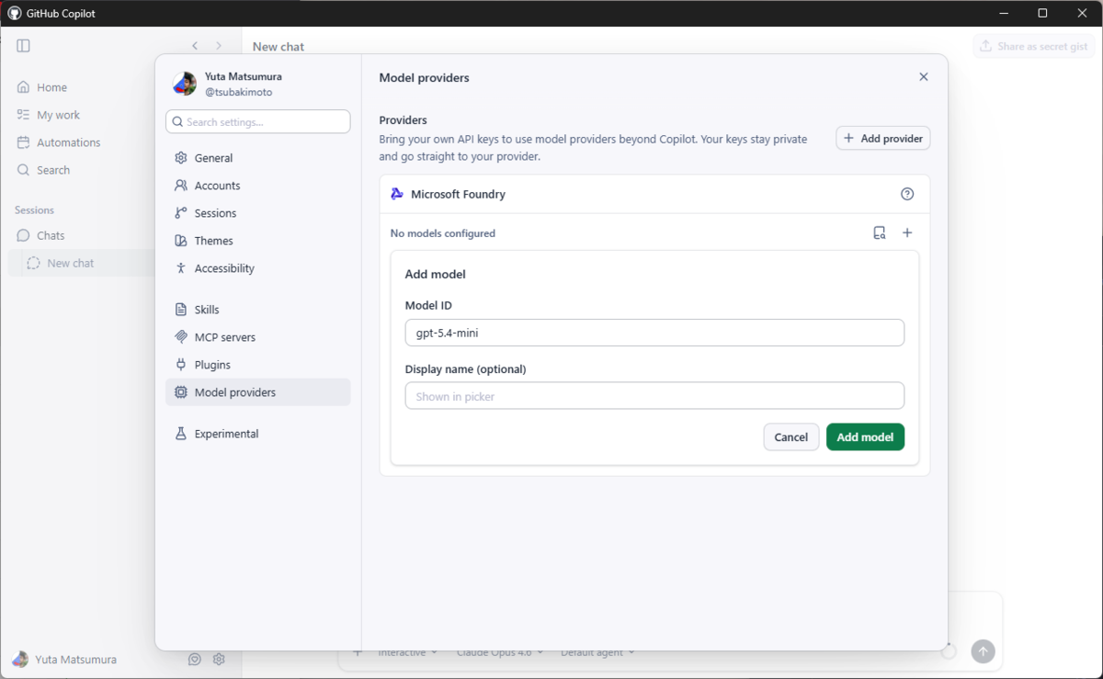Click Yuta Matsumura profile at bottom left
The image size is (1103, 679).
click(x=64, y=660)
